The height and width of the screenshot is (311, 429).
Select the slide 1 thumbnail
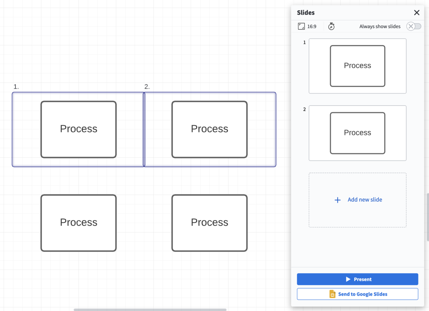point(357,66)
